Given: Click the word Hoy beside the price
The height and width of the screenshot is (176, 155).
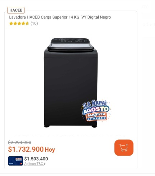Looking at the screenshot, I should [x=50, y=150].
